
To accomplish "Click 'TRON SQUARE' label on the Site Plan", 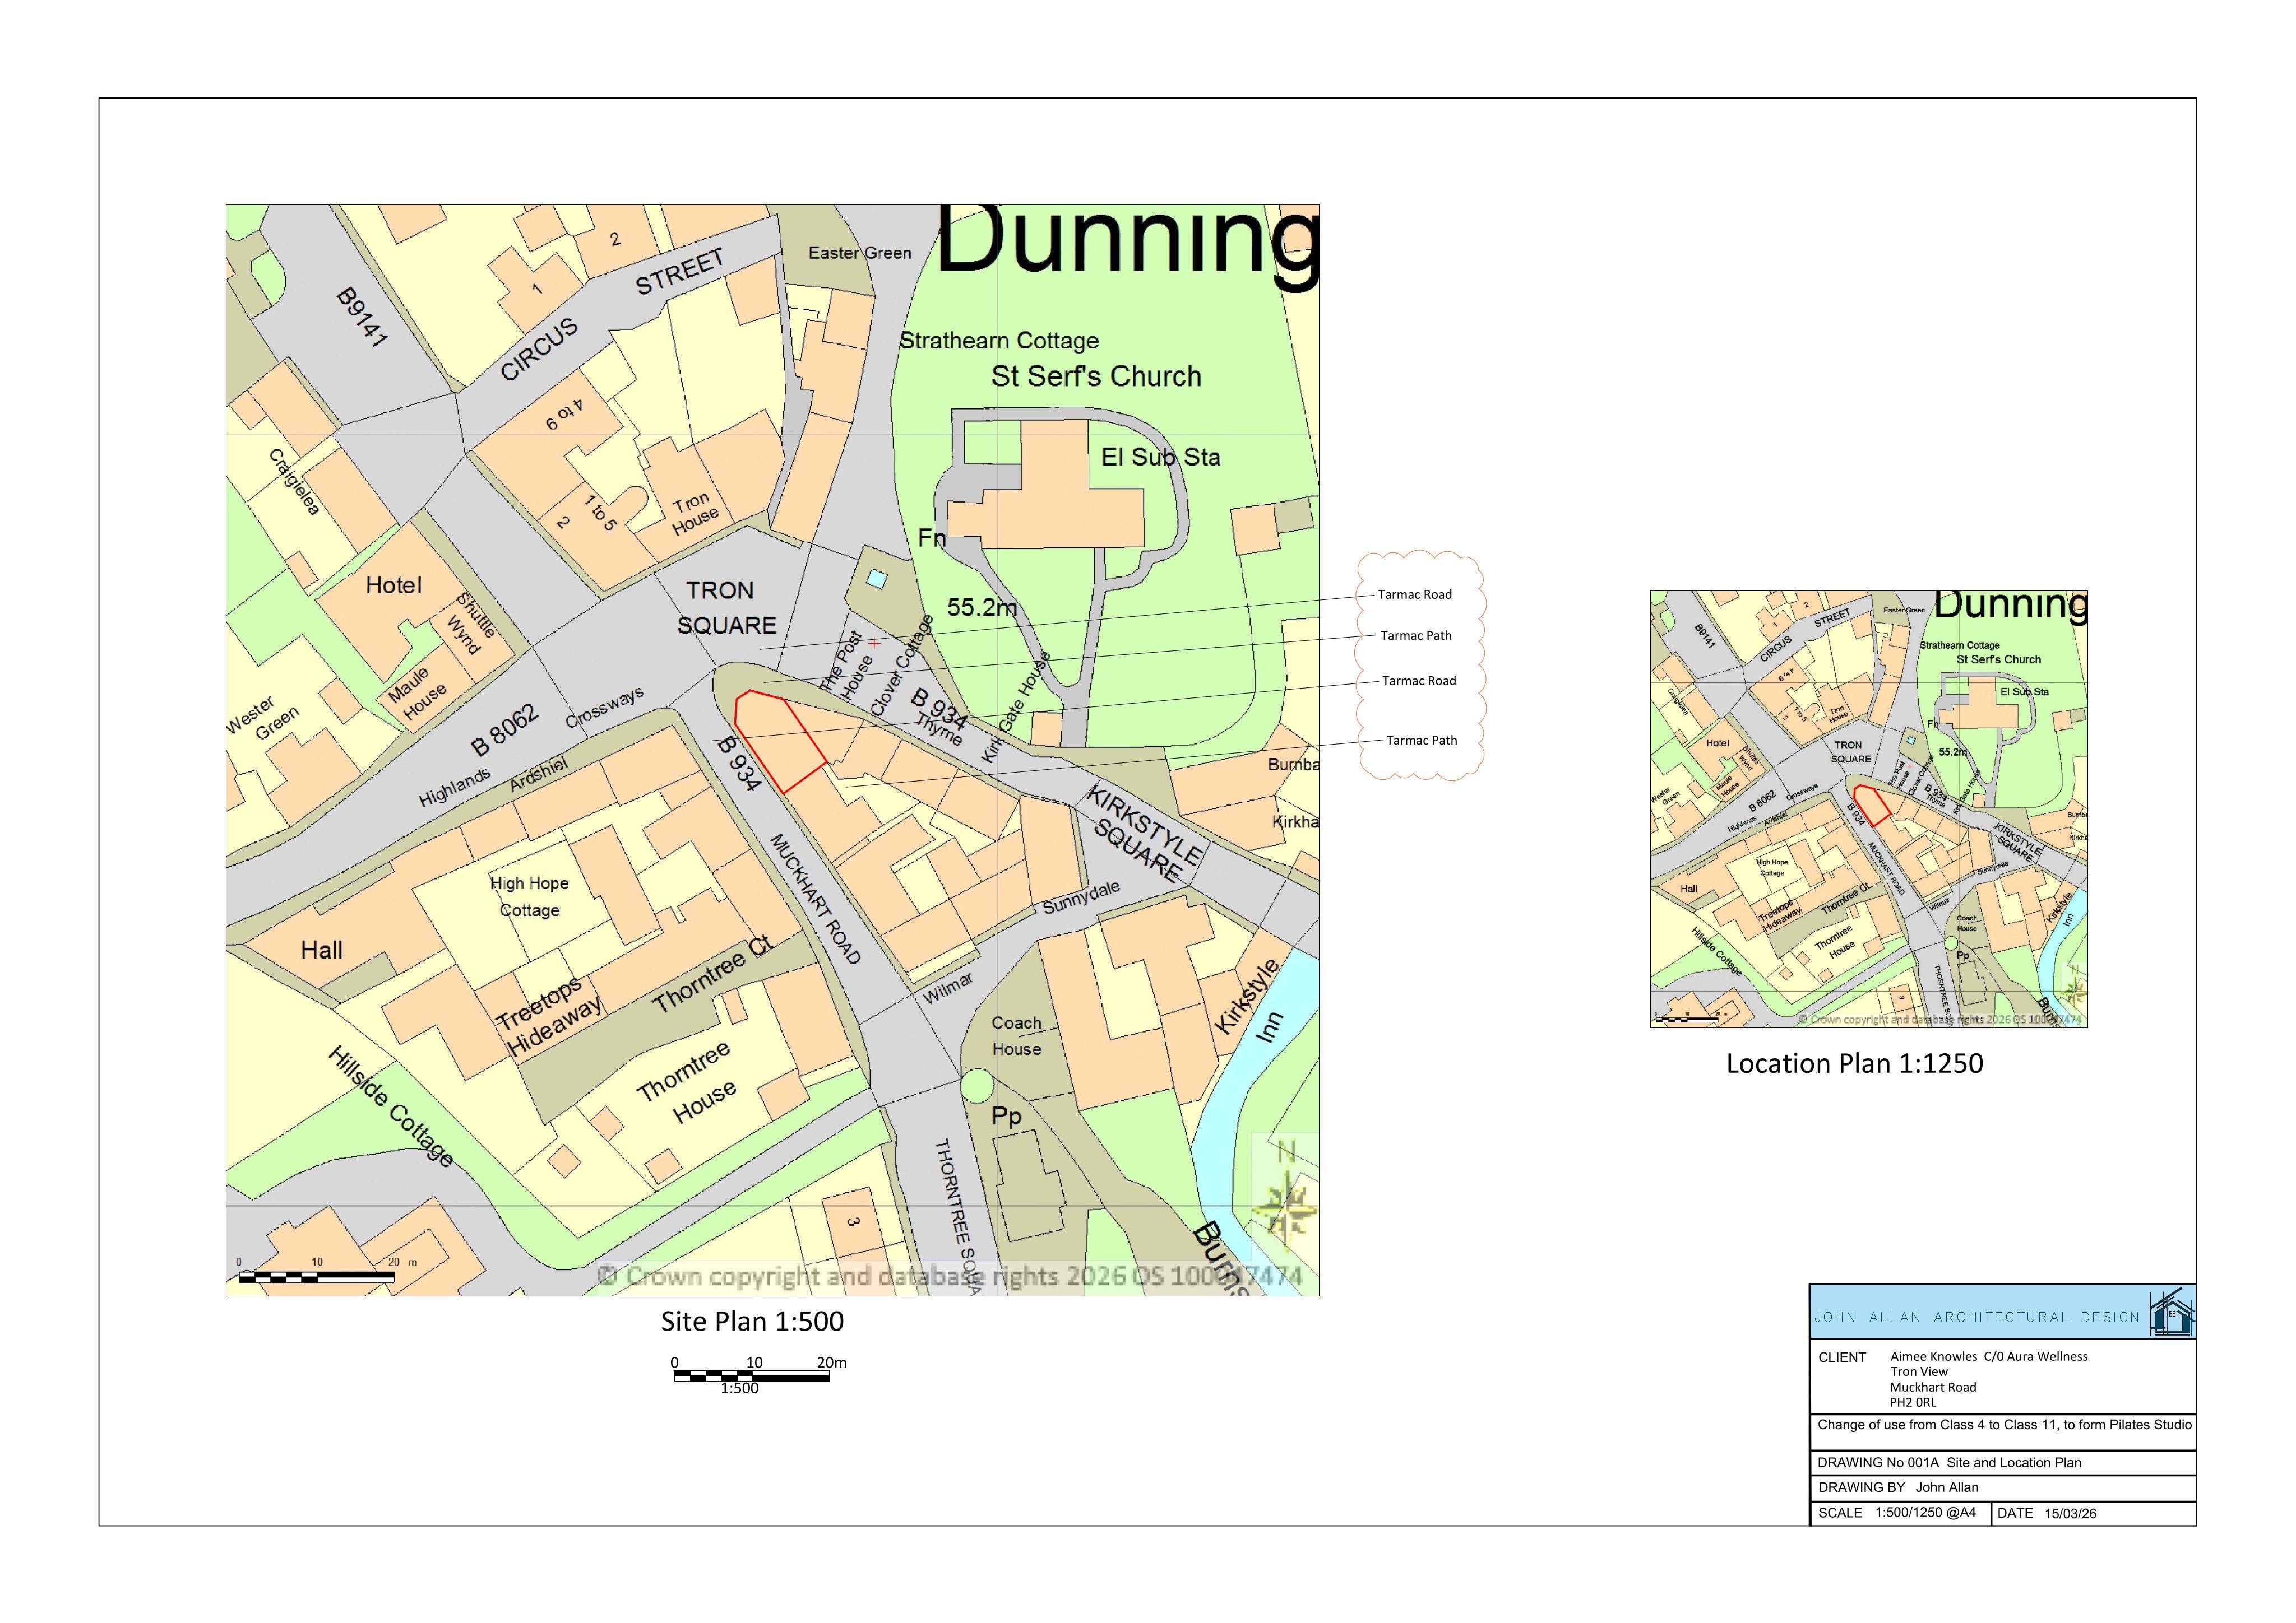I will coord(726,608).
